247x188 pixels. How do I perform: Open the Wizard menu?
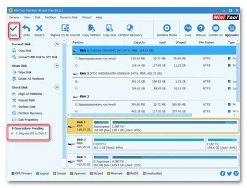87,17
